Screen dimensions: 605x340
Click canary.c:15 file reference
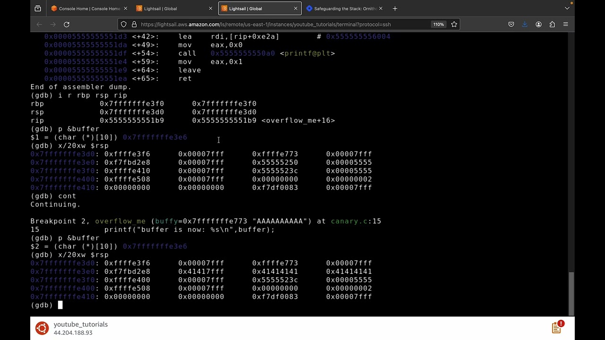[x=356, y=221]
